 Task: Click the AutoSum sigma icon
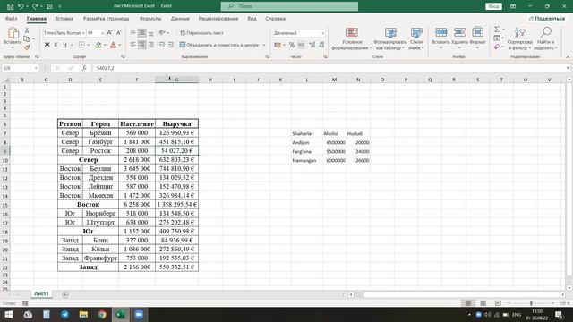pyautogui.click(x=497, y=30)
